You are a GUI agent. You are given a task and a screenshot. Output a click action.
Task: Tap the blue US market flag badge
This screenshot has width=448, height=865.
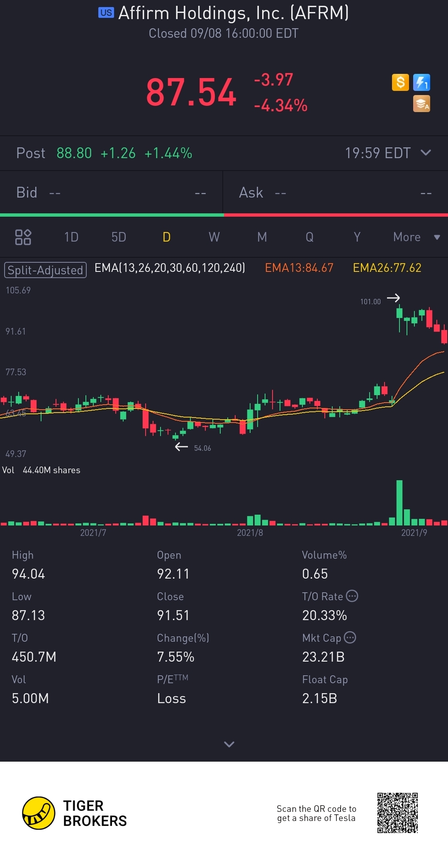click(x=106, y=12)
